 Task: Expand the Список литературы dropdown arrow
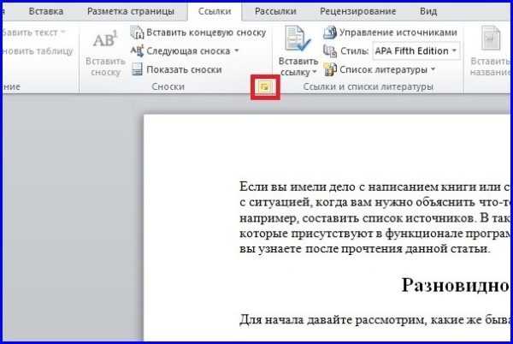click(433, 69)
